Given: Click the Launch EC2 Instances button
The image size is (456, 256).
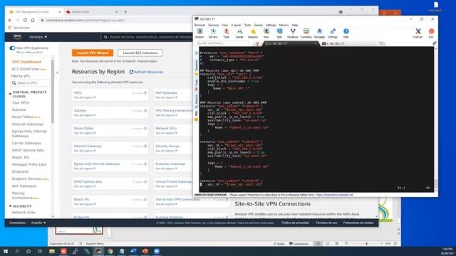Looking at the screenshot, I should [x=140, y=53].
